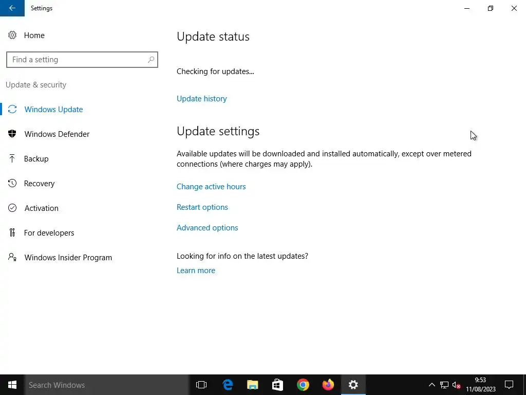
Task: Go to the Activation page
Action: (x=41, y=208)
